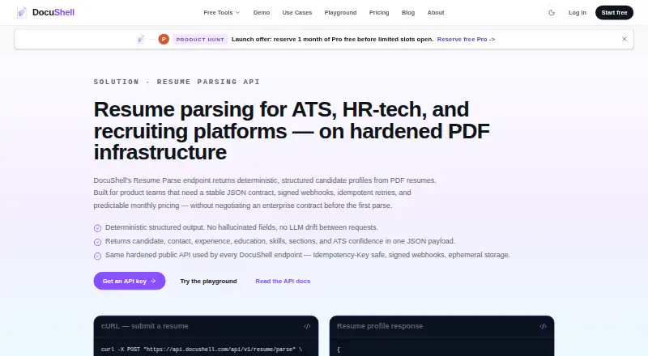The width and height of the screenshot is (648, 356).
Task: Click the code icon on Resume profile response panel
Action: 543,326
